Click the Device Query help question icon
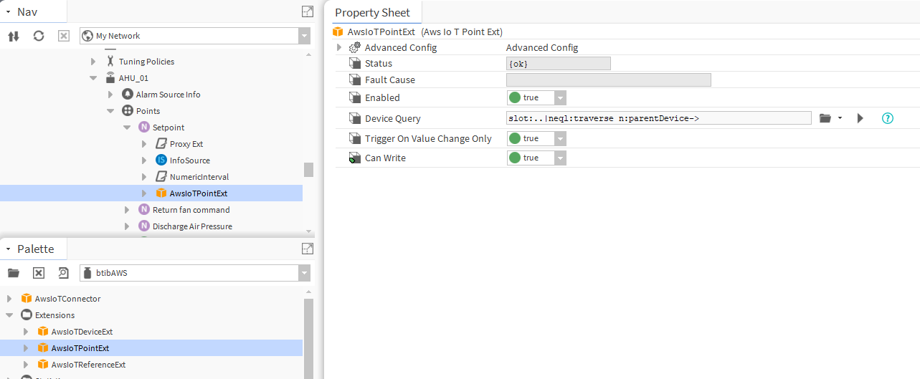 [x=887, y=118]
